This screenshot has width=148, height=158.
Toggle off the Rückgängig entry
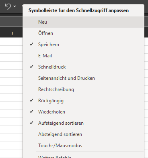[83, 101]
